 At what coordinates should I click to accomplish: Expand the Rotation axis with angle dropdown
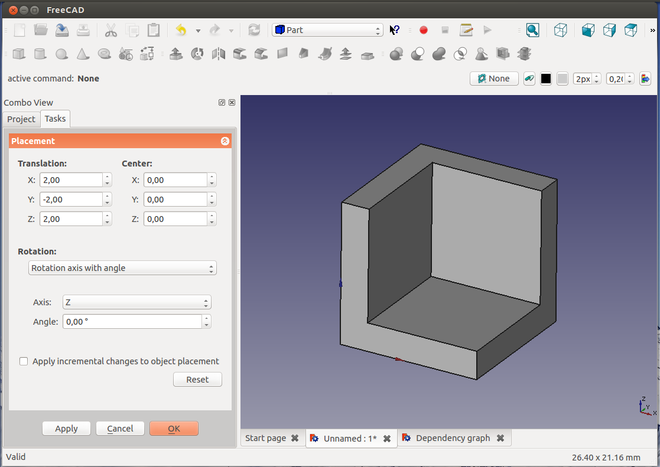[x=122, y=268]
